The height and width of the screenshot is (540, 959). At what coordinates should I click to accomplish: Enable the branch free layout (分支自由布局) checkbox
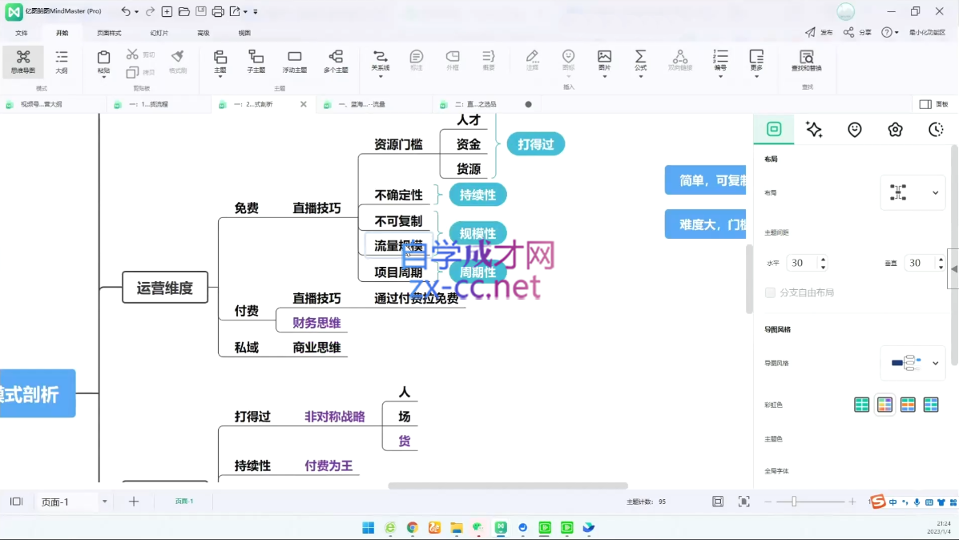pos(770,292)
